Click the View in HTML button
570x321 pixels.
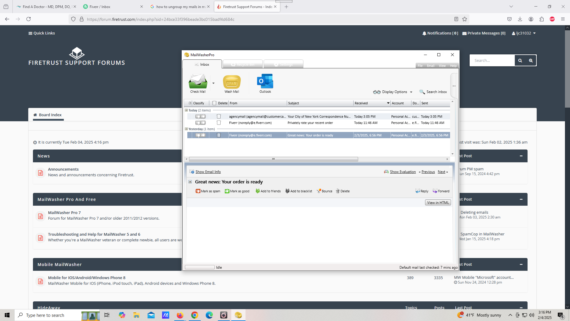coord(438,203)
